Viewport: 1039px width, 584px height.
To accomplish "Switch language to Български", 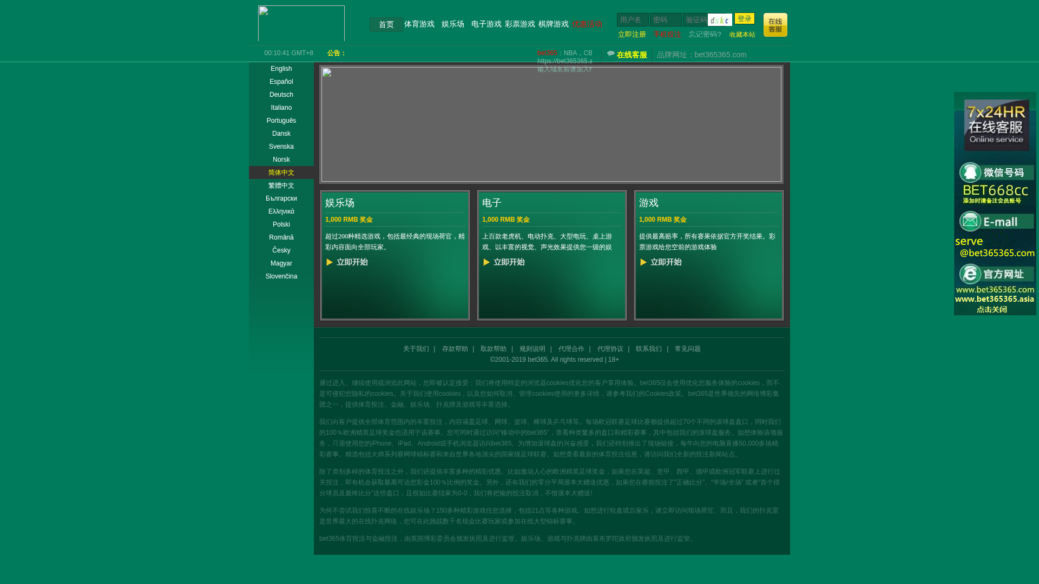I will tap(281, 198).
